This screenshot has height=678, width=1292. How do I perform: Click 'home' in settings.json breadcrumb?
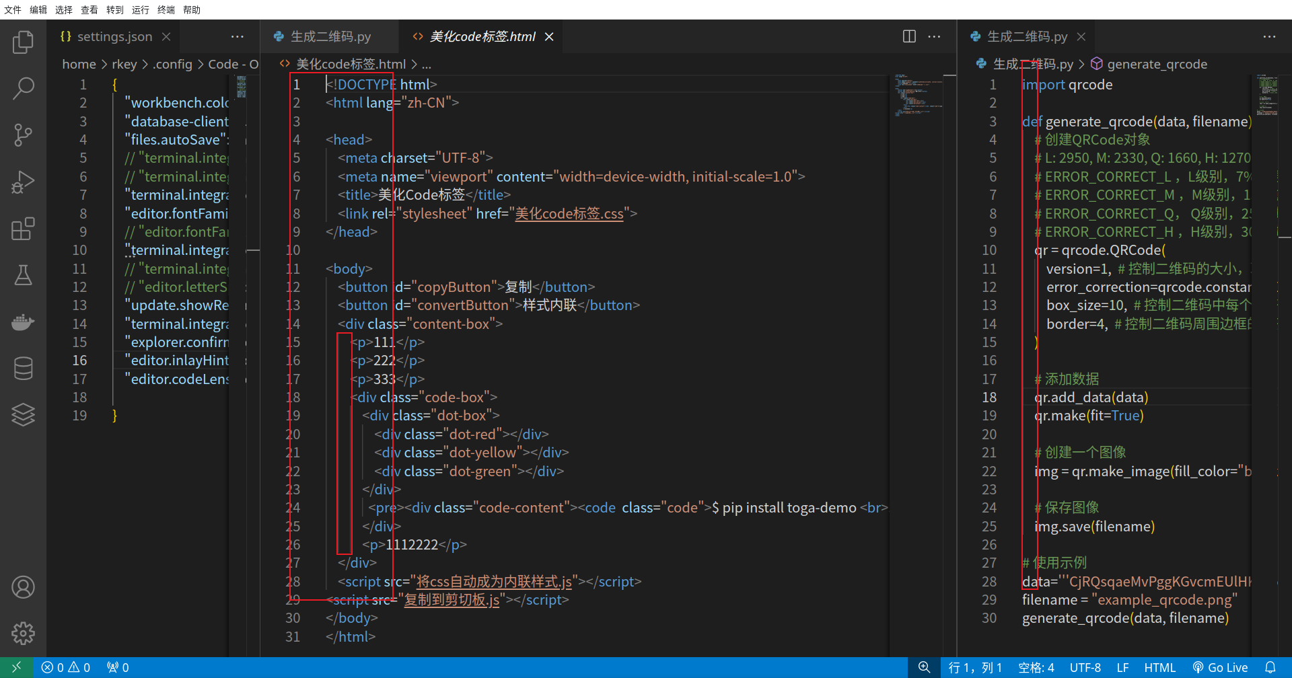79,64
